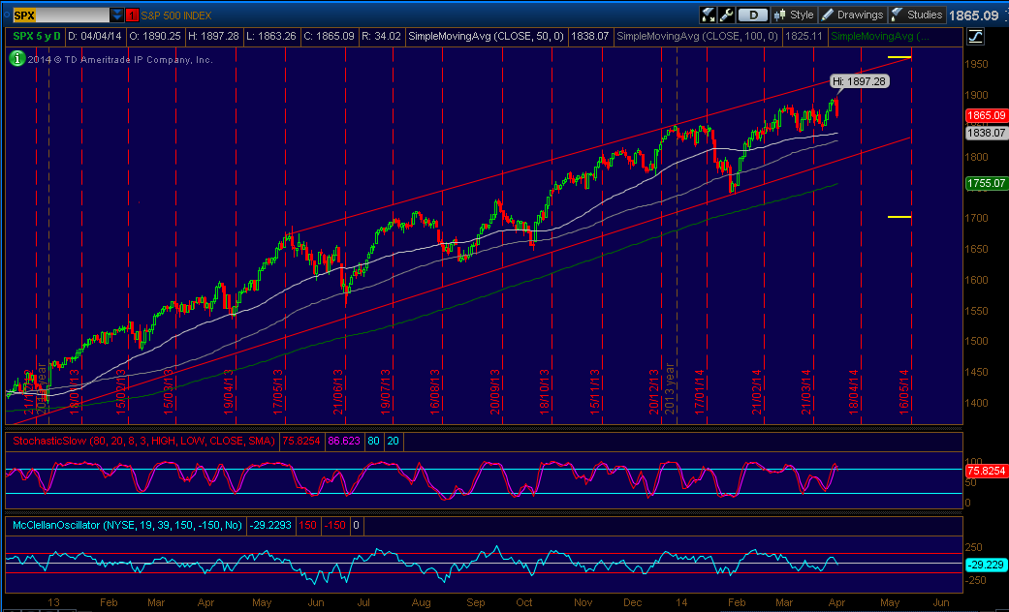Image resolution: width=1009 pixels, height=612 pixels.
Task: Click the 75.8254 stochastic axis tag
Action: pyautogui.click(x=986, y=471)
